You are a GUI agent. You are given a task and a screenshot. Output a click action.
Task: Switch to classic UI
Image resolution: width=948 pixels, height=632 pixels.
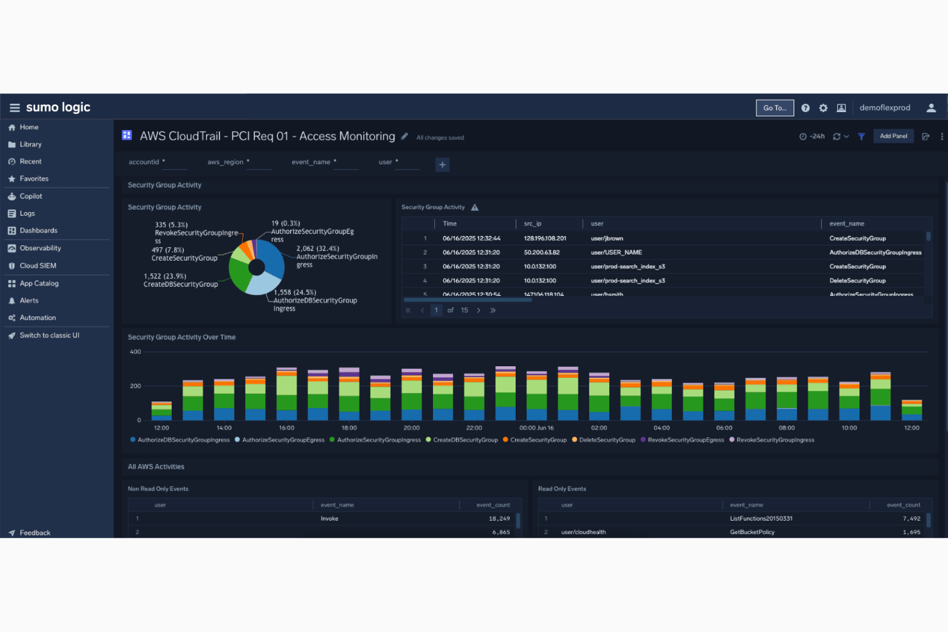pyautogui.click(x=49, y=335)
